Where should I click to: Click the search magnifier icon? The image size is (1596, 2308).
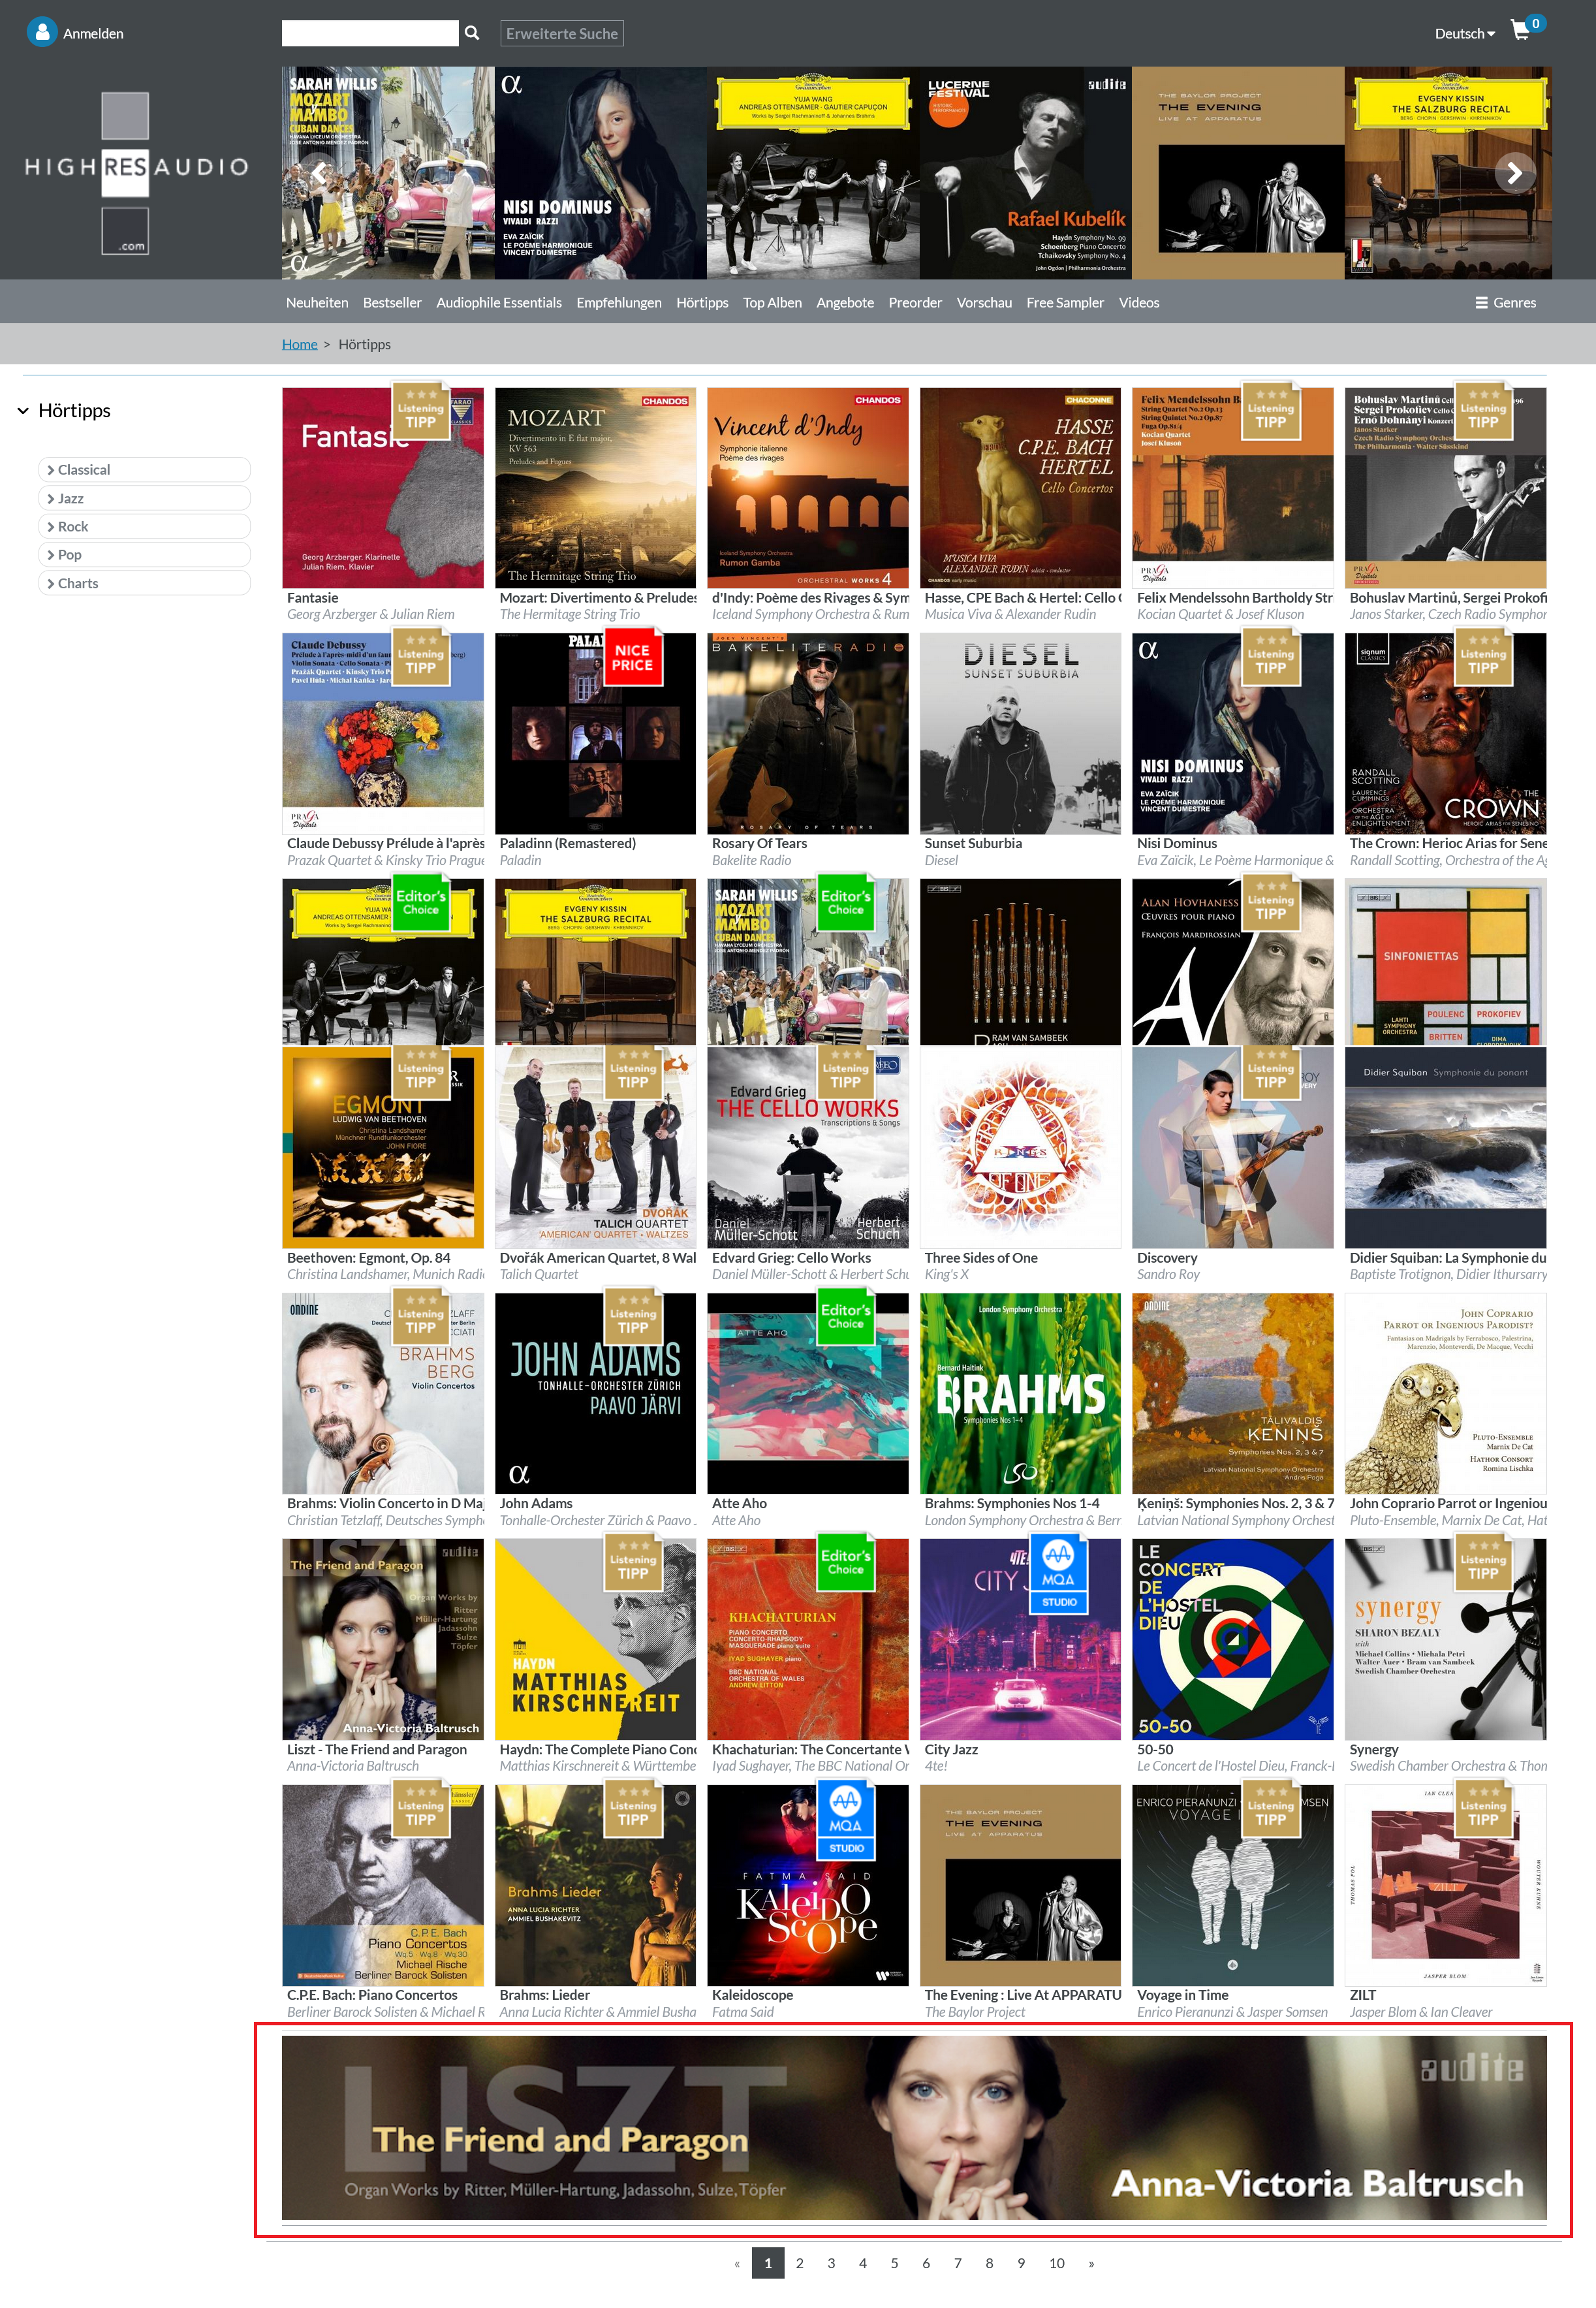[x=472, y=33]
